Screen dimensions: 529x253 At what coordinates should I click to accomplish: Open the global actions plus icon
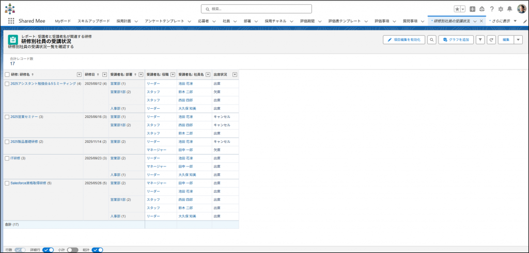pyautogui.click(x=472, y=9)
